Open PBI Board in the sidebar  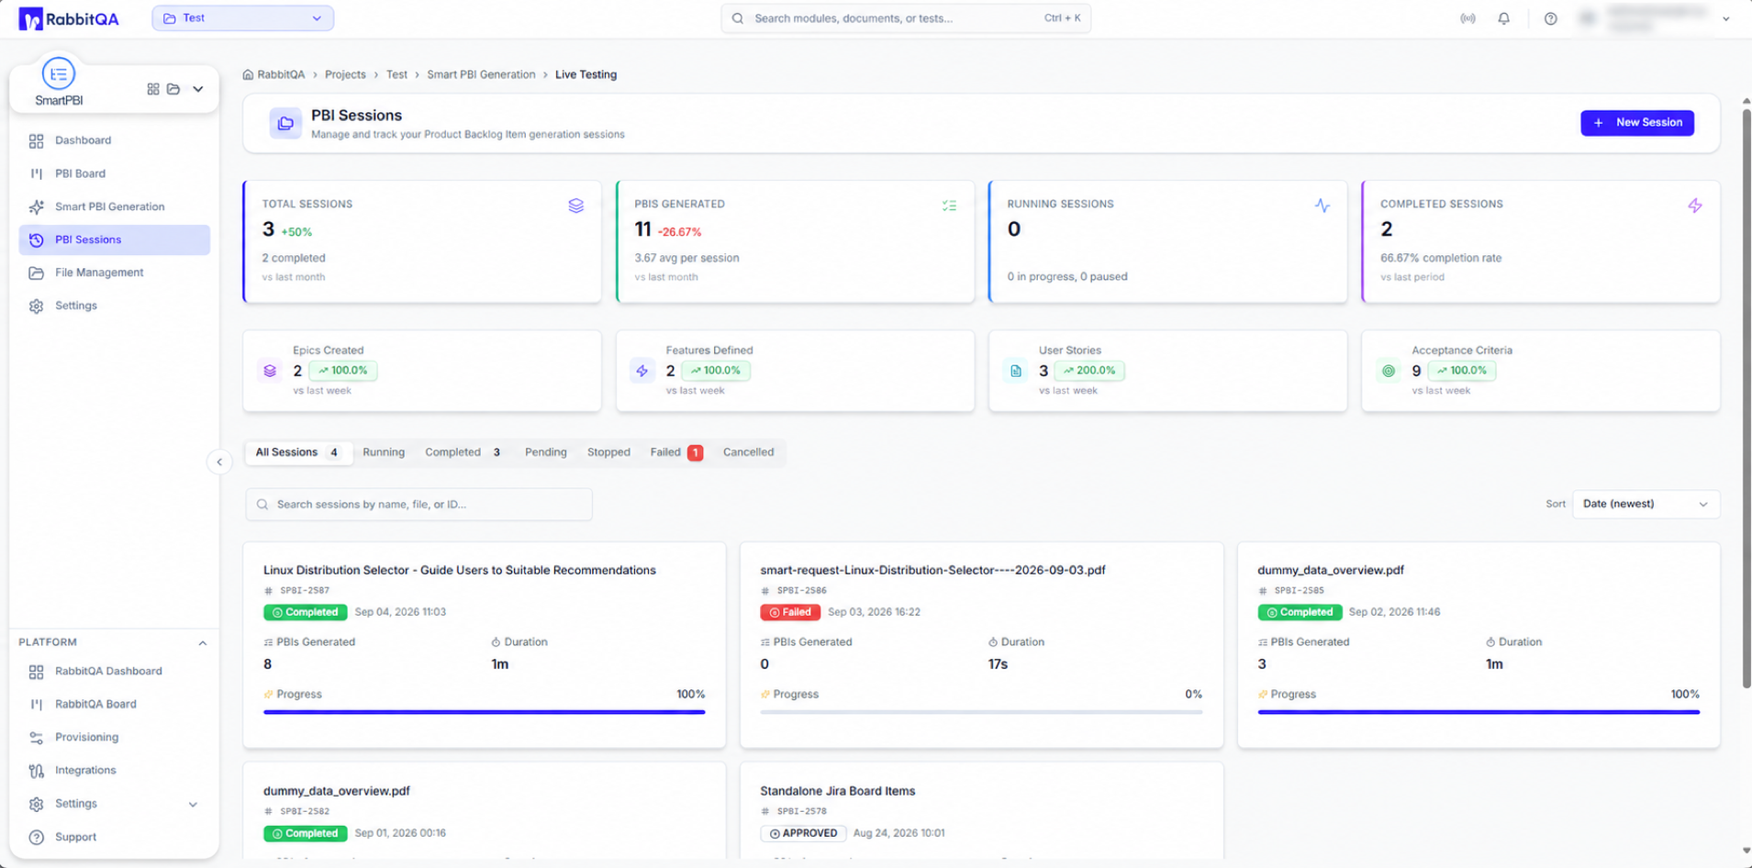click(x=115, y=173)
